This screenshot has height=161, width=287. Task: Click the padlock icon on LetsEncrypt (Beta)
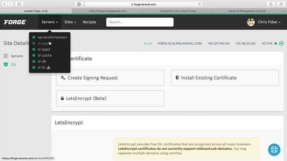pos(62,98)
